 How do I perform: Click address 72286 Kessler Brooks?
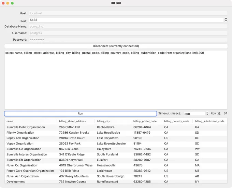74,133
